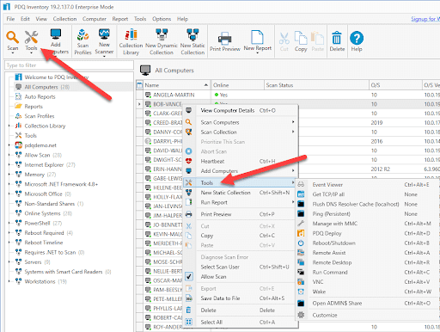Click the Heartbeat icon in context menu
This screenshot has height=332, width=440.
point(189,161)
